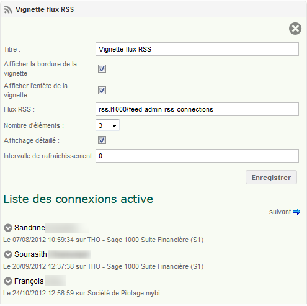Click the RSS feed icon in header
This screenshot has height=306, width=307.
pyautogui.click(x=8, y=9)
